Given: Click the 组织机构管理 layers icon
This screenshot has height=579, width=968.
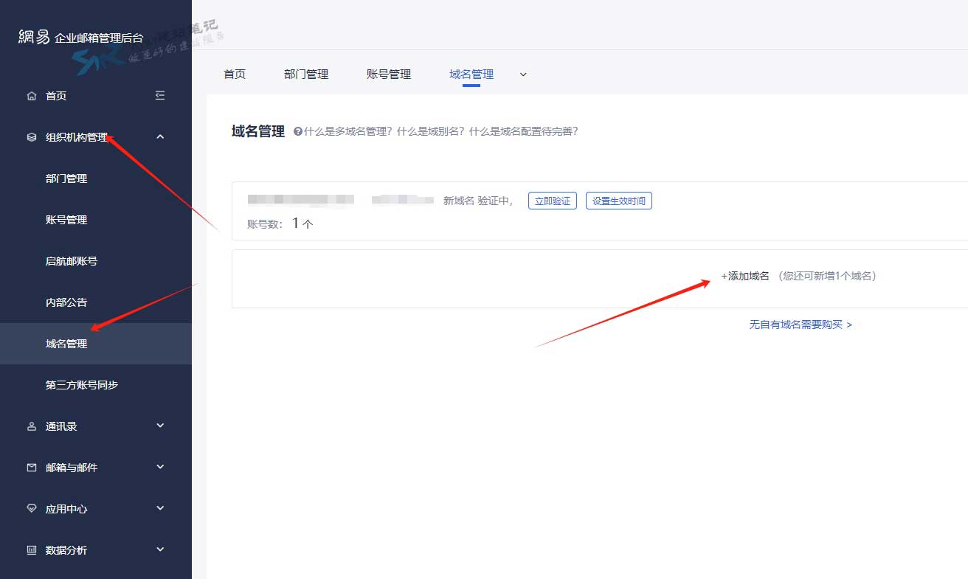Looking at the screenshot, I should (x=31, y=137).
